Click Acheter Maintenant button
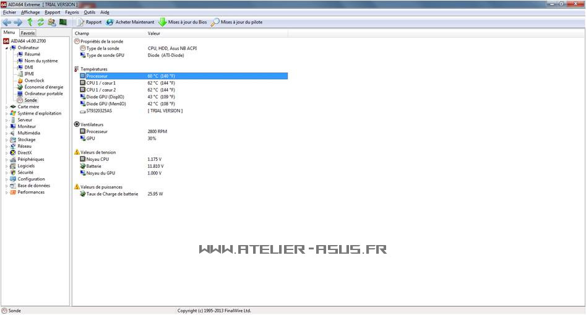Viewport: 586px width, 315px height. coord(130,22)
